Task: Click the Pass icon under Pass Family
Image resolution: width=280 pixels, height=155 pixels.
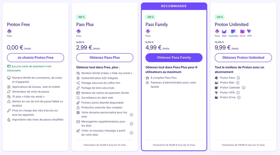Action: [148, 32]
